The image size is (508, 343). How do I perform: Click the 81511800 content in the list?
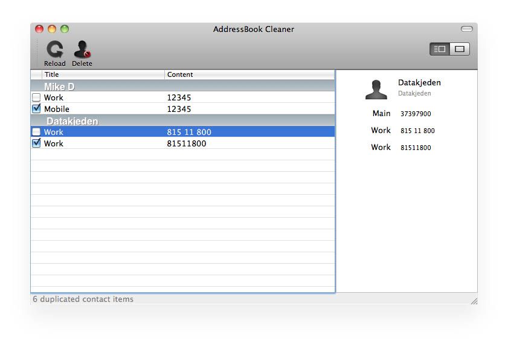[186, 143]
